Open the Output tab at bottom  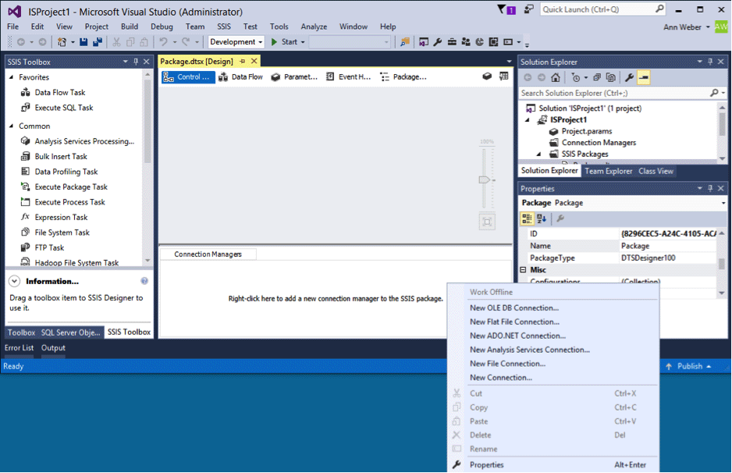[x=53, y=348]
